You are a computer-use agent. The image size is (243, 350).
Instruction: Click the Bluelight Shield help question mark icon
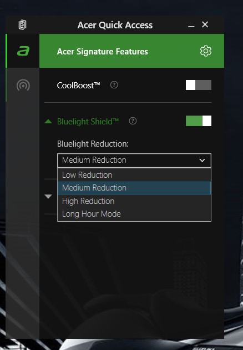coord(133,121)
